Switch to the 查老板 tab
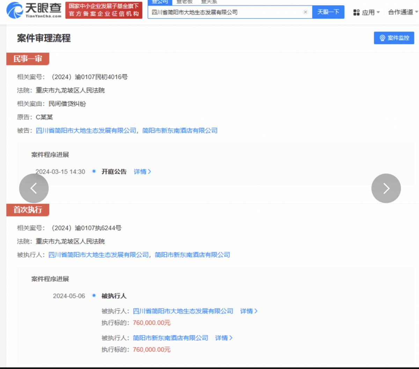 click(184, 2)
